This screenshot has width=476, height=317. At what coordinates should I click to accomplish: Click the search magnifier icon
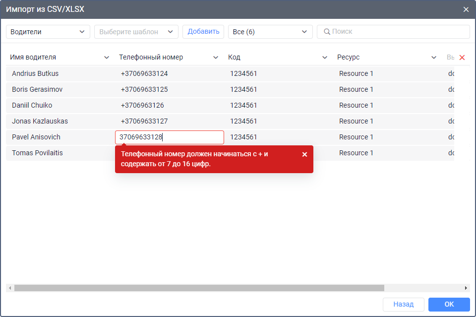[327, 32]
